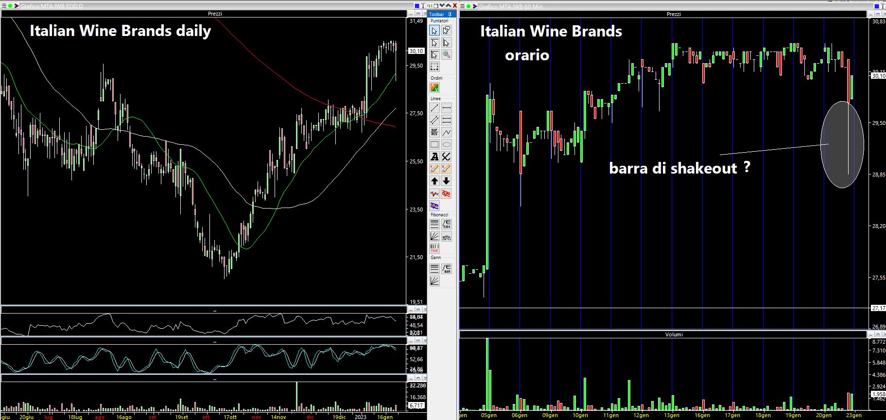The image size is (886, 420).
Task: Choose Fibonacci horizontal retracement lines tool
Action: pyautogui.click(x=434, y=224)
